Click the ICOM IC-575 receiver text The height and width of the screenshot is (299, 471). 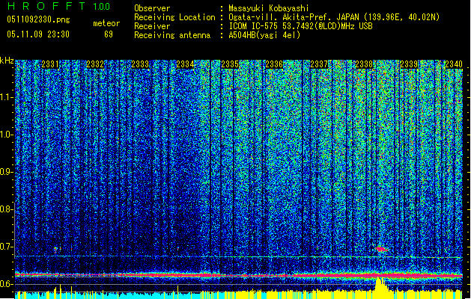coord(300,26)
